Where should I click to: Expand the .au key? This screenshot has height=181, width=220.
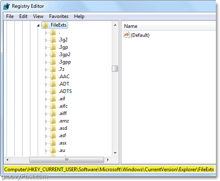46,151
